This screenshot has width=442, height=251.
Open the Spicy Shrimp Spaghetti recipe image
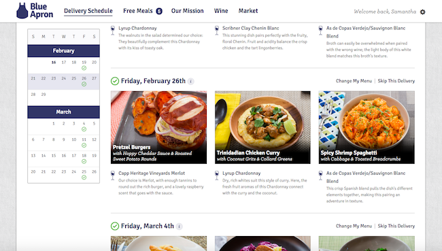367,127
